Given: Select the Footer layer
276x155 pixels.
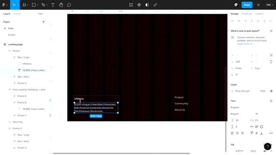Looking at the screenshot, I should pos(16,51).
